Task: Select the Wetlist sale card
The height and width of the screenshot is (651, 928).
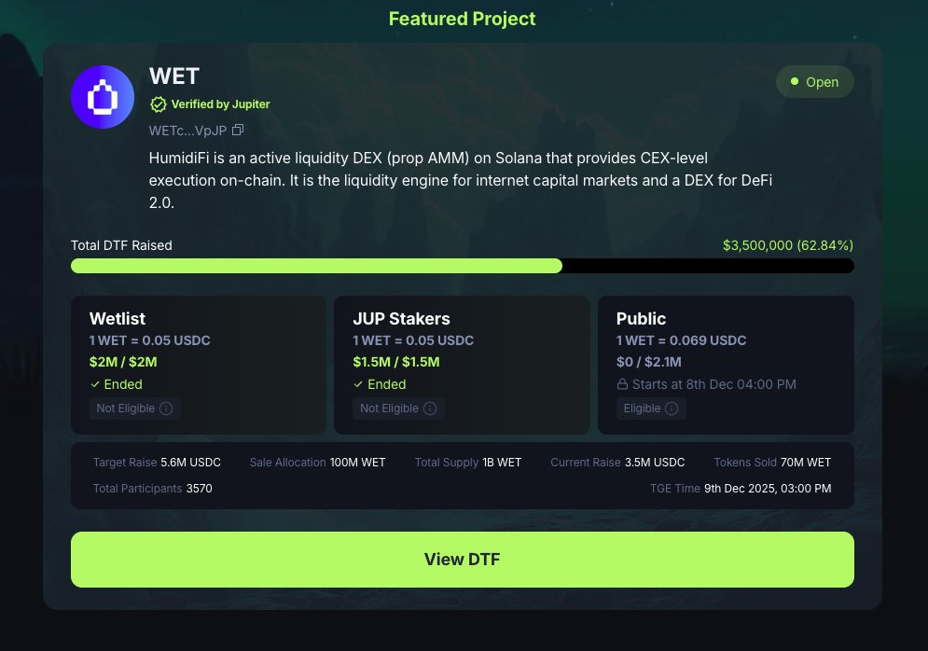Action: coord(198,364)
